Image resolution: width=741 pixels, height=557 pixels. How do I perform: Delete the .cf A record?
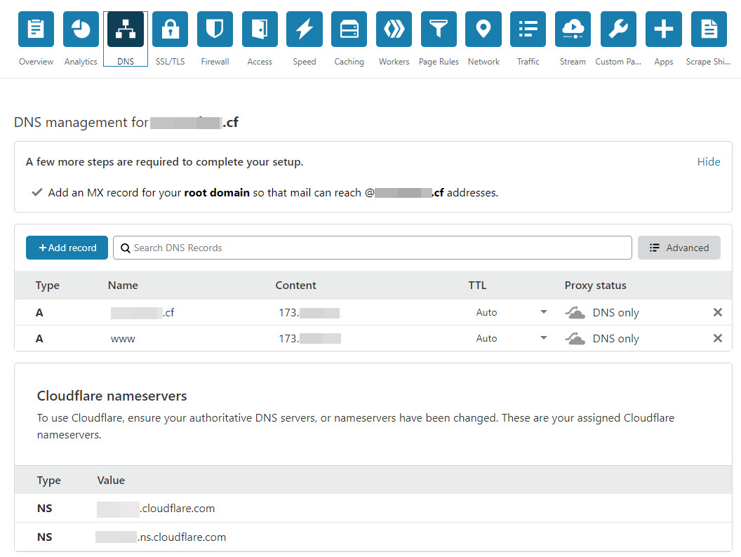point(717,312)
